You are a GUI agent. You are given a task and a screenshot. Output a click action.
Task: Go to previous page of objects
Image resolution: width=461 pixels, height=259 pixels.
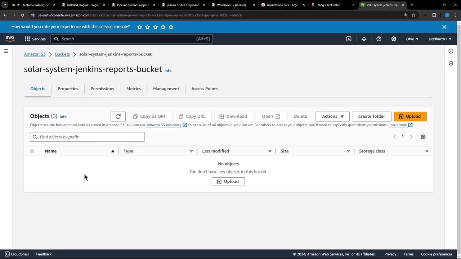click(x=394, y=137)
